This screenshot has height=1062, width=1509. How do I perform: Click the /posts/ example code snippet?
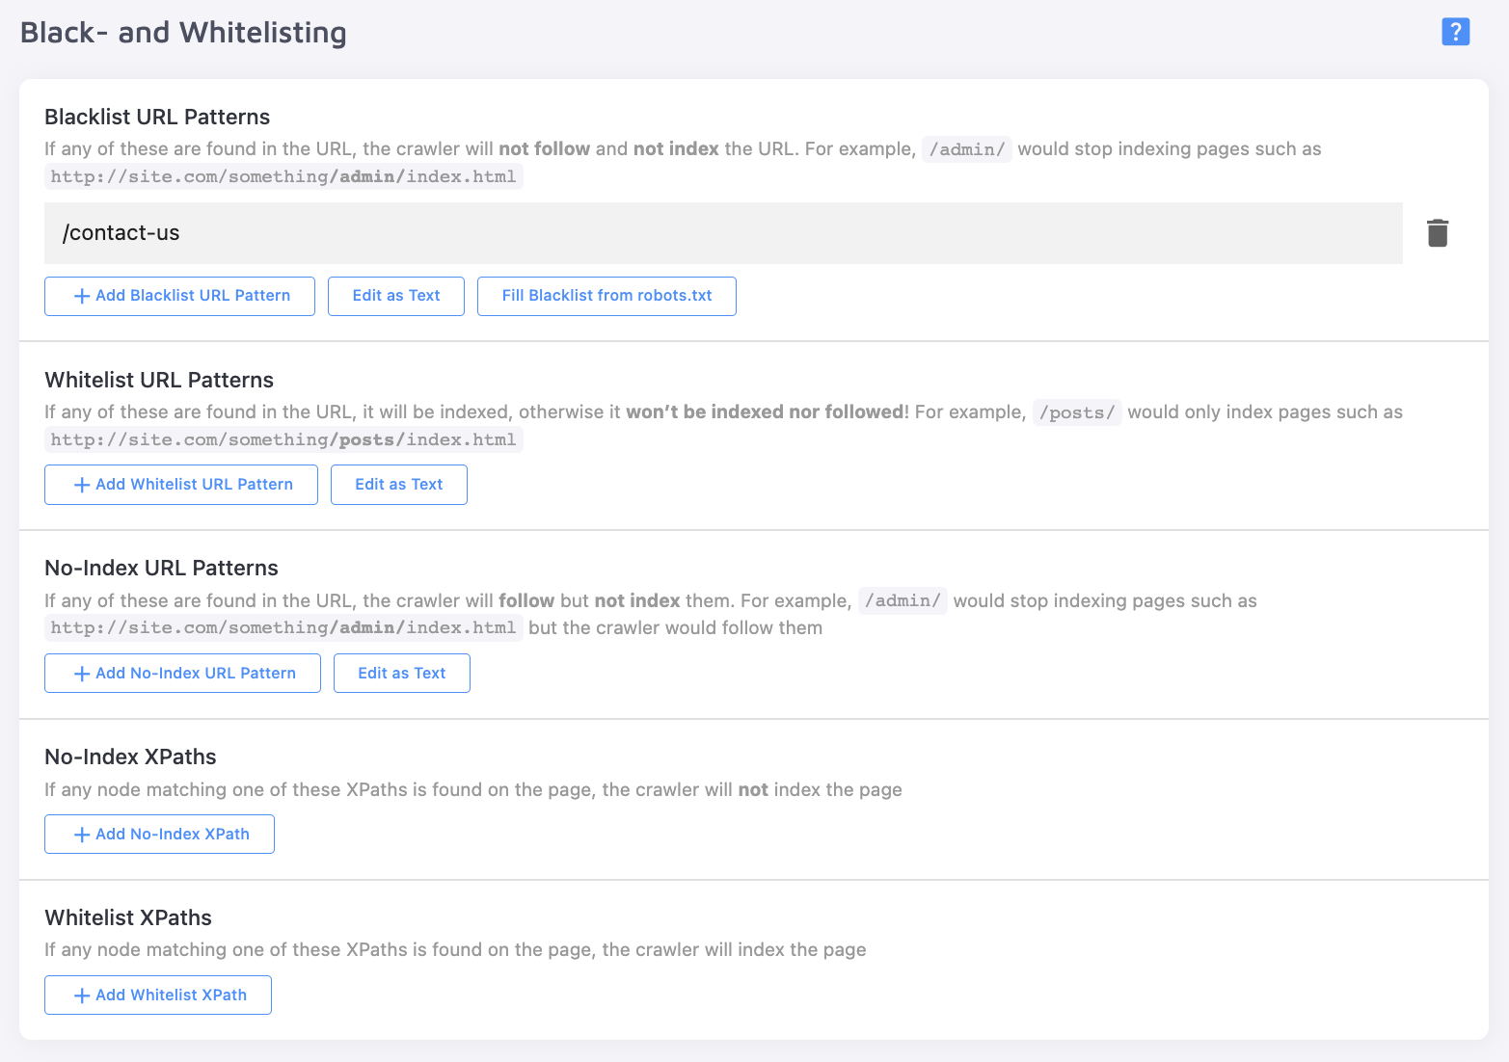[x=1077, y=412]
